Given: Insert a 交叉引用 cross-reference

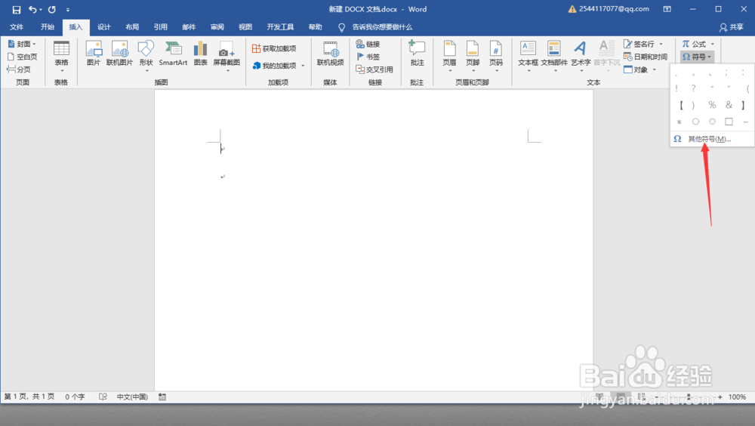Looking at the screenshot, I should point(374,69).
